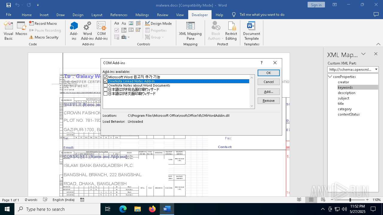Remove the selected add-in
This screenshot has width=383, height=215.
coord(268,101)
